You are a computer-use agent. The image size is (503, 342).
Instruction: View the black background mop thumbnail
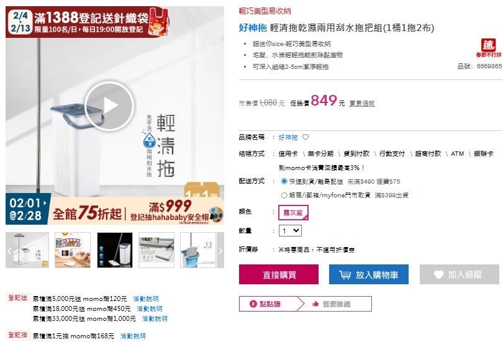[x=115, y=250]
